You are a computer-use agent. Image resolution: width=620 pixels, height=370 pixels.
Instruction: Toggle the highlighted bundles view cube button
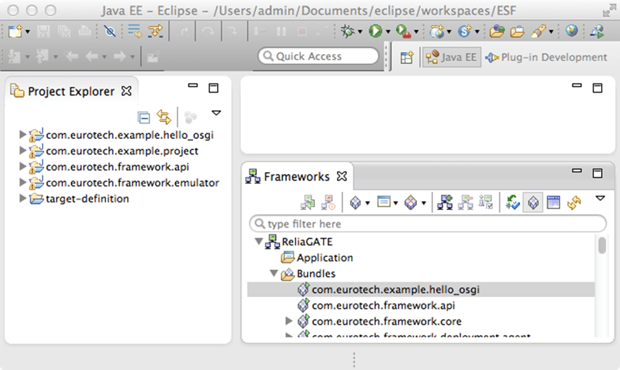tap(533, 203)
